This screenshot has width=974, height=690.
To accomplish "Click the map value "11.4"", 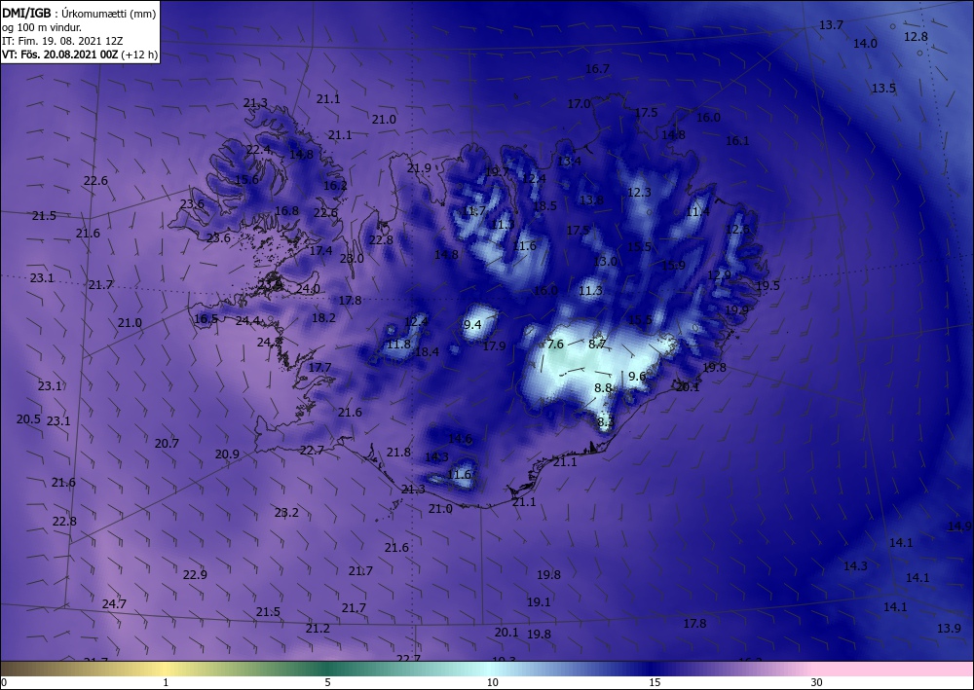I will point(698,212).
